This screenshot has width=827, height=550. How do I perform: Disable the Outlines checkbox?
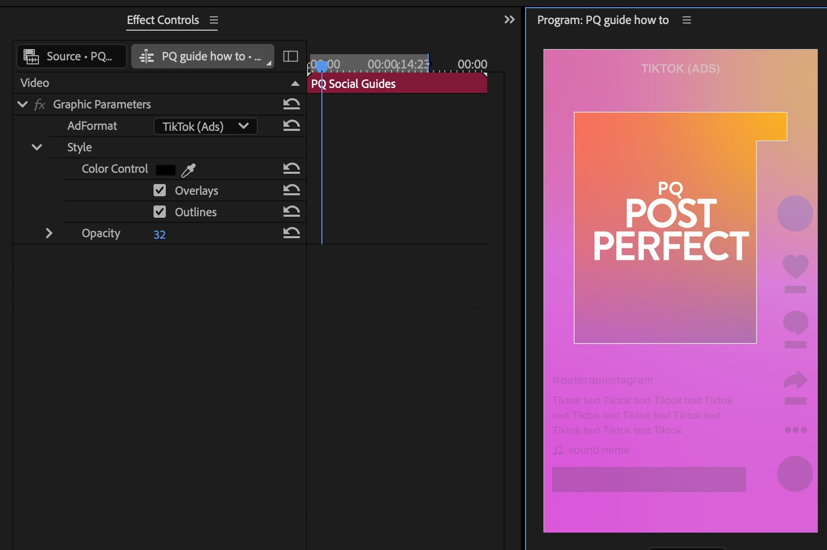(160, 212)
